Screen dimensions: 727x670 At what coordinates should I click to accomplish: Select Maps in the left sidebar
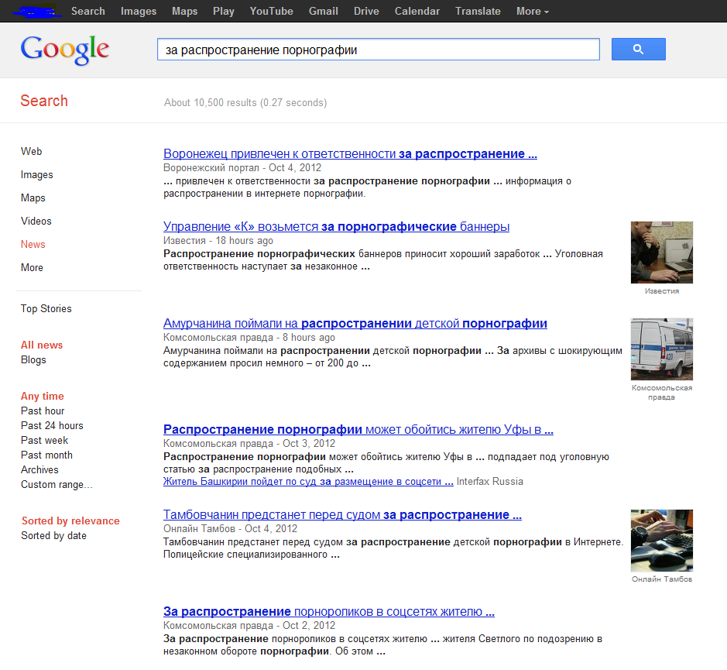(33, 198)
